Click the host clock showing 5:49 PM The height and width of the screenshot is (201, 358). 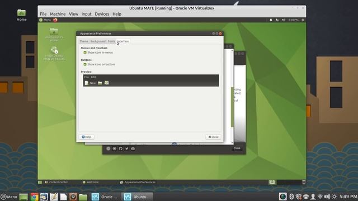[x=348, y=197]
